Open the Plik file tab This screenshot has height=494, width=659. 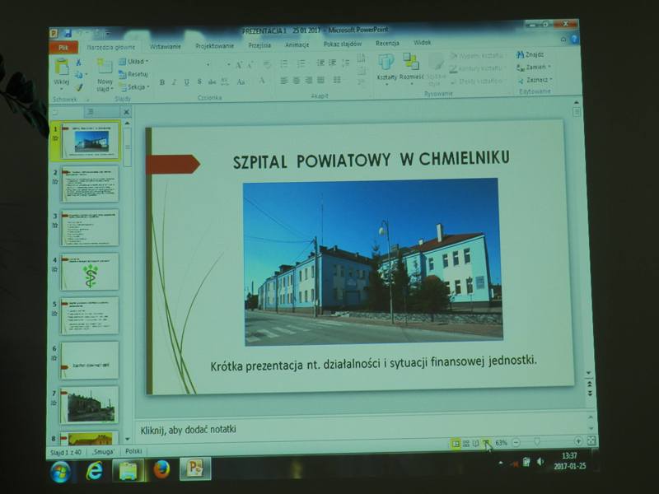pyautogui.click(x=63, y=48)
